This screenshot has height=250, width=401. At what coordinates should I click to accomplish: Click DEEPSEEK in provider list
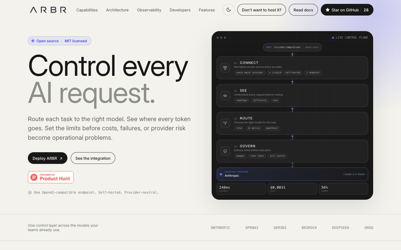click(x=341, y=228)
